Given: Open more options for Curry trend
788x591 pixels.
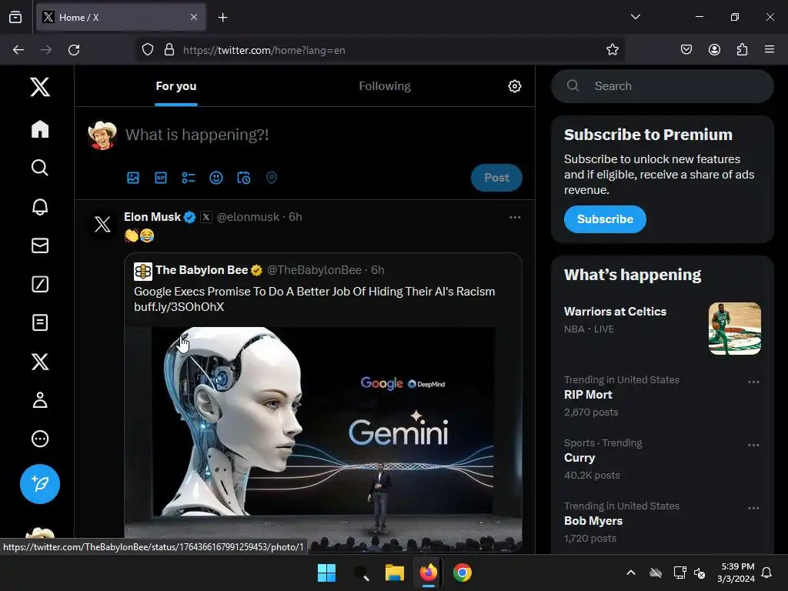Looking at the screenshot, I should pos(753,445).
